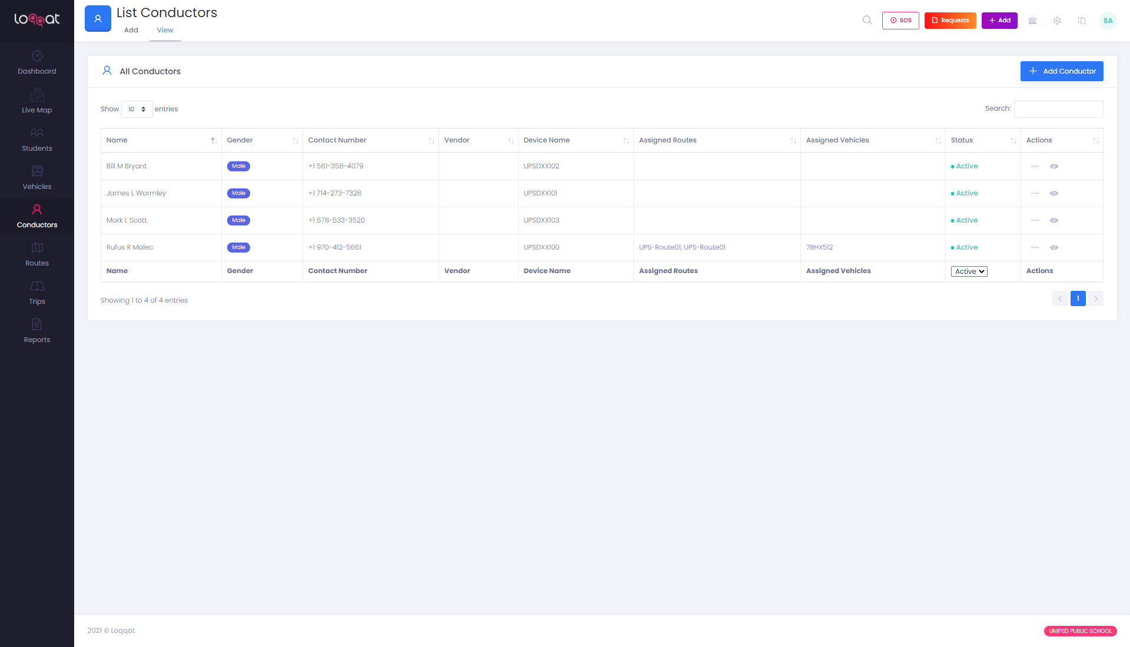The height and width of the screenshot is (647, 1130).
Task: Open the Active status filter dropdown
Action: [969, 271]
